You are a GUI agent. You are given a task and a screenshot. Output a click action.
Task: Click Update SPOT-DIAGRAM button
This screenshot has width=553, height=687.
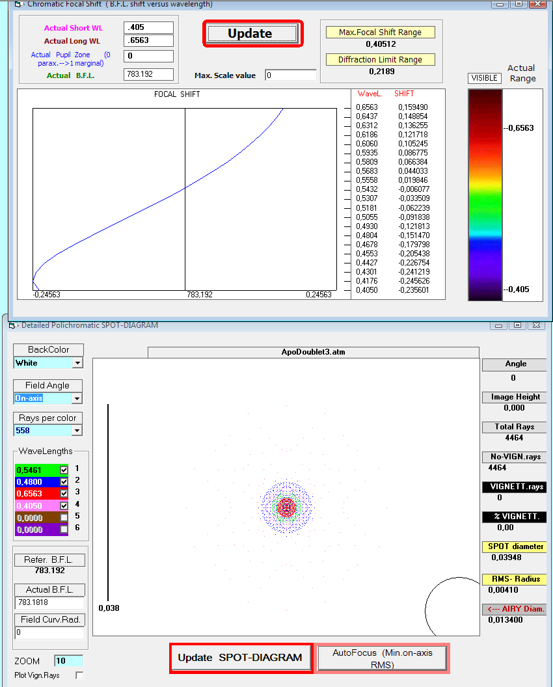pos(241,658)
